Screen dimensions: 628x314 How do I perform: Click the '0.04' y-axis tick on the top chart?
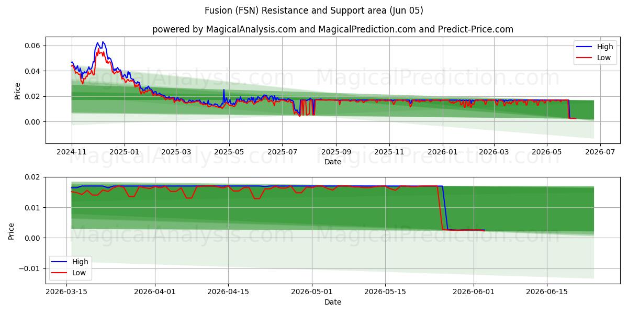34,71
